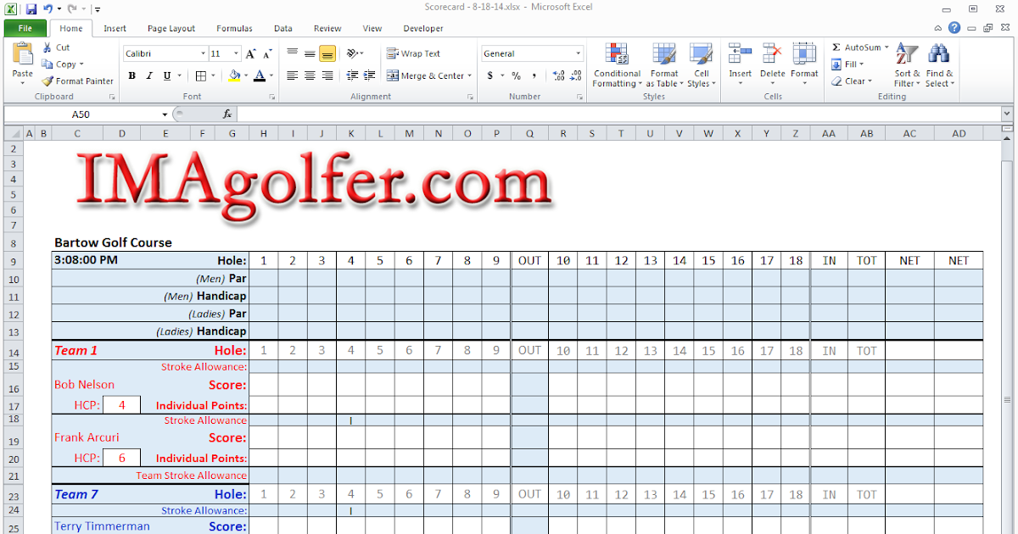Switch to the Page Layout tab
The height and width of the screenshot is (534, 1018).
[171, 28]
